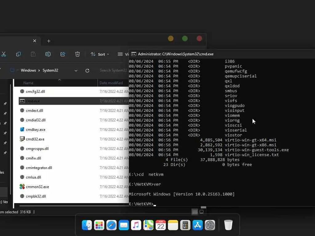Switch Explorer to large thumbnails view button
315x236 pixels.
pos(202,212)
